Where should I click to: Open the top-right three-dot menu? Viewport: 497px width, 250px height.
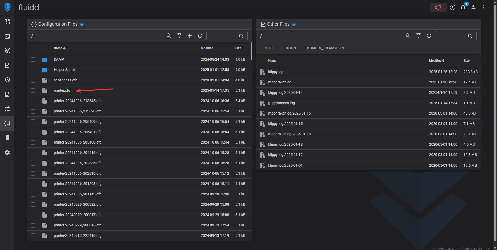tap(484, 7)
